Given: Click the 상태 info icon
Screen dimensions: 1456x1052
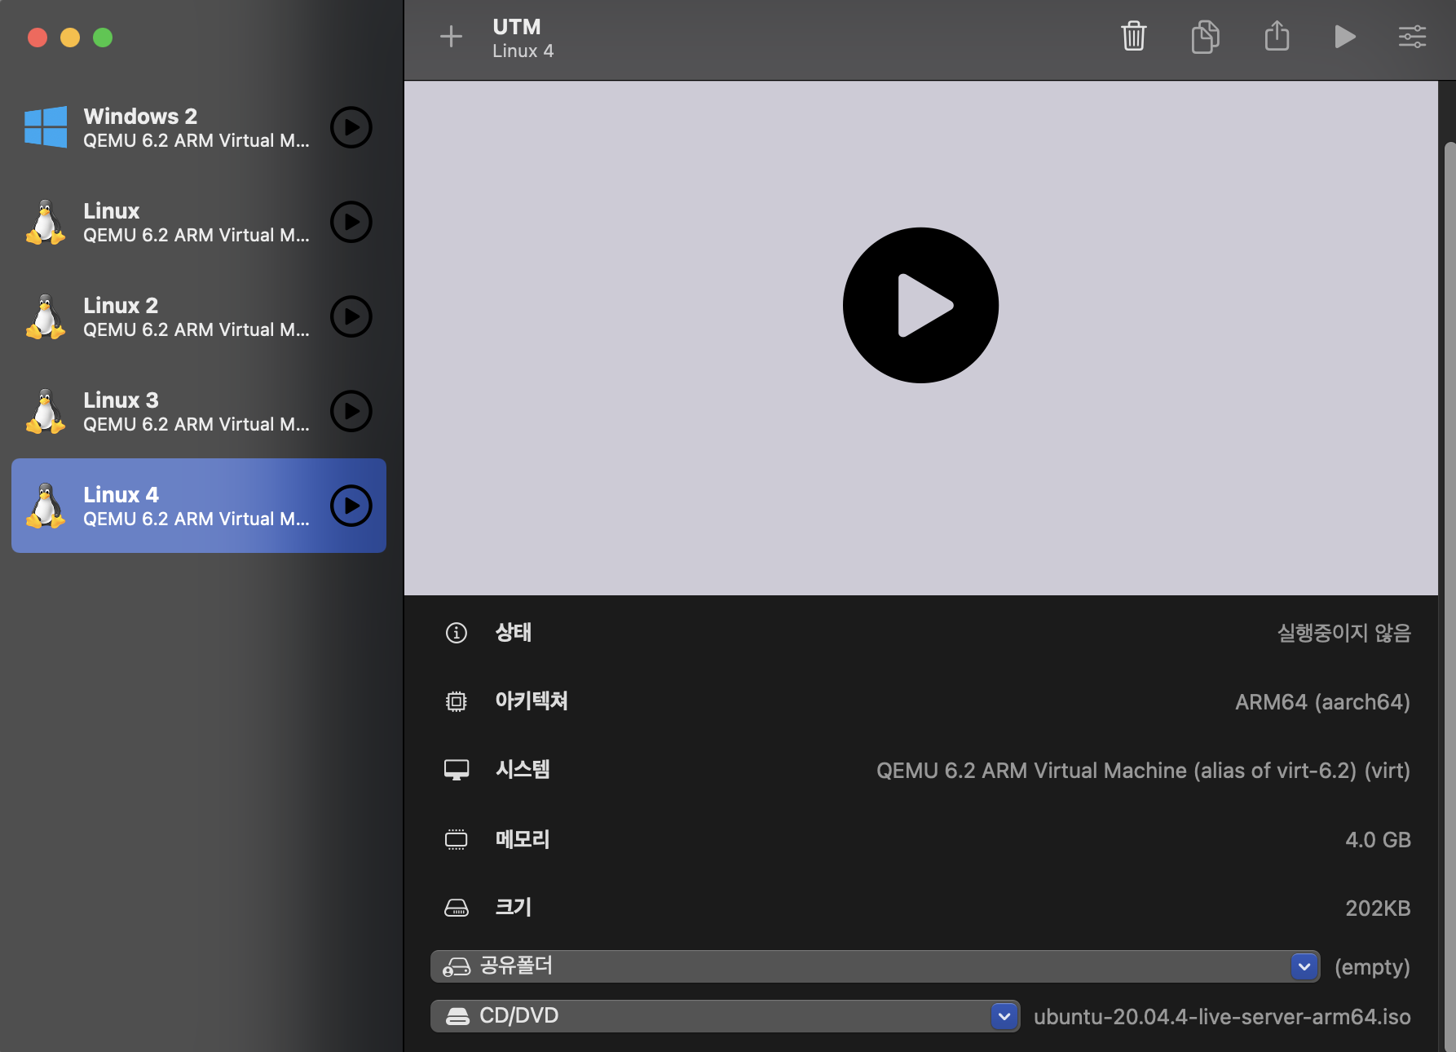Looking at the screenshot, I should coord(457,633).
